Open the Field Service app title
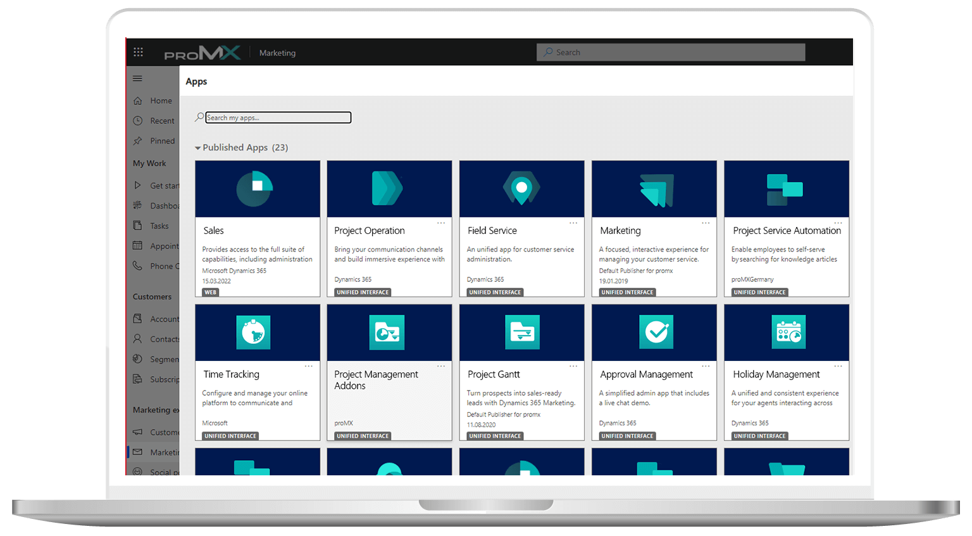 (x=492, y=231)
